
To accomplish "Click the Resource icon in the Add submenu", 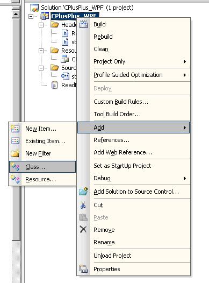I will (x=15, y=179).
